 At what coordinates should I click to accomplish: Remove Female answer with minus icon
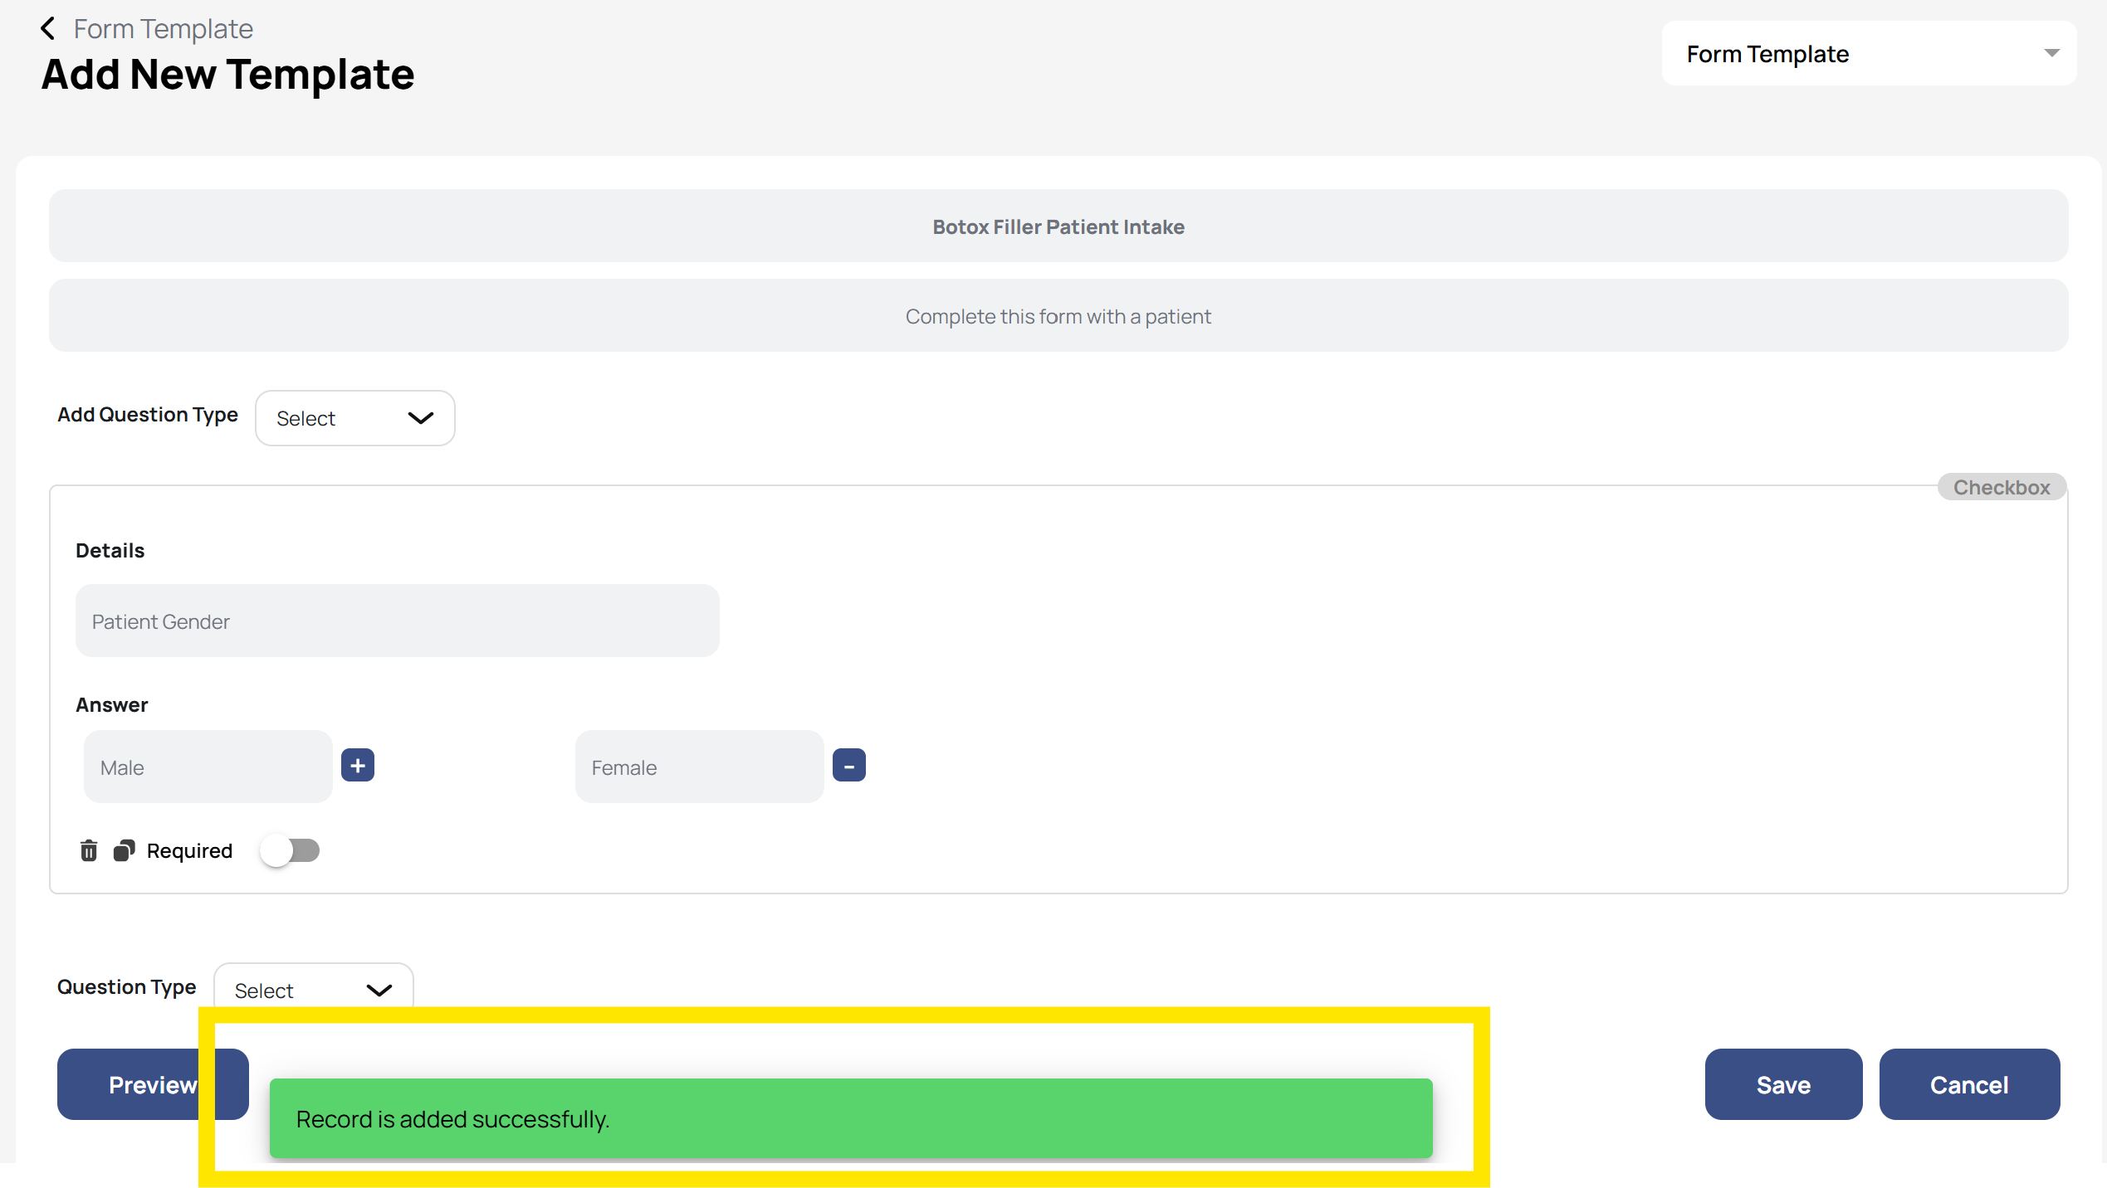click(x=848, y=765)
